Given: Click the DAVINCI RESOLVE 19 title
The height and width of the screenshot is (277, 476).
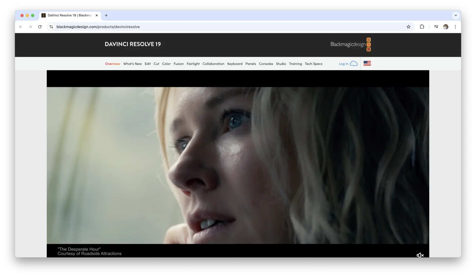Looking at the screenshot, I should tap(133, 44).
